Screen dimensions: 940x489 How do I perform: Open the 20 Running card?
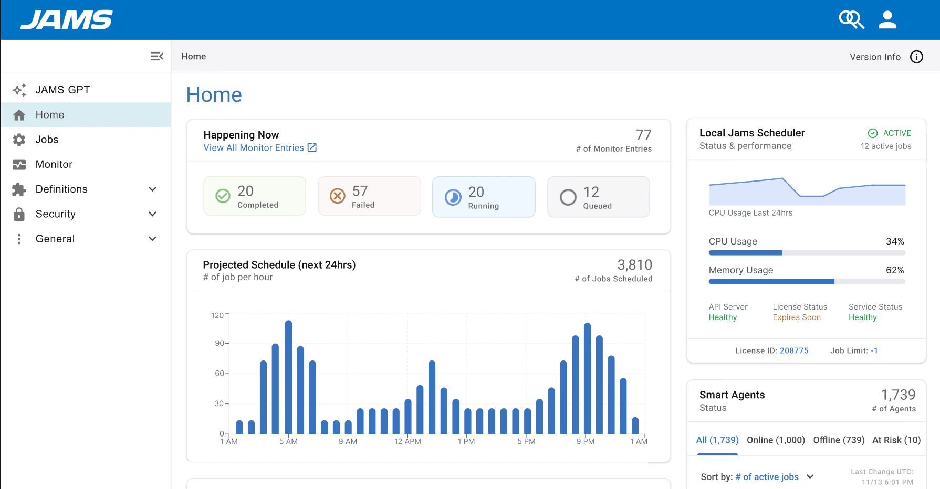[x=484, y=197]
